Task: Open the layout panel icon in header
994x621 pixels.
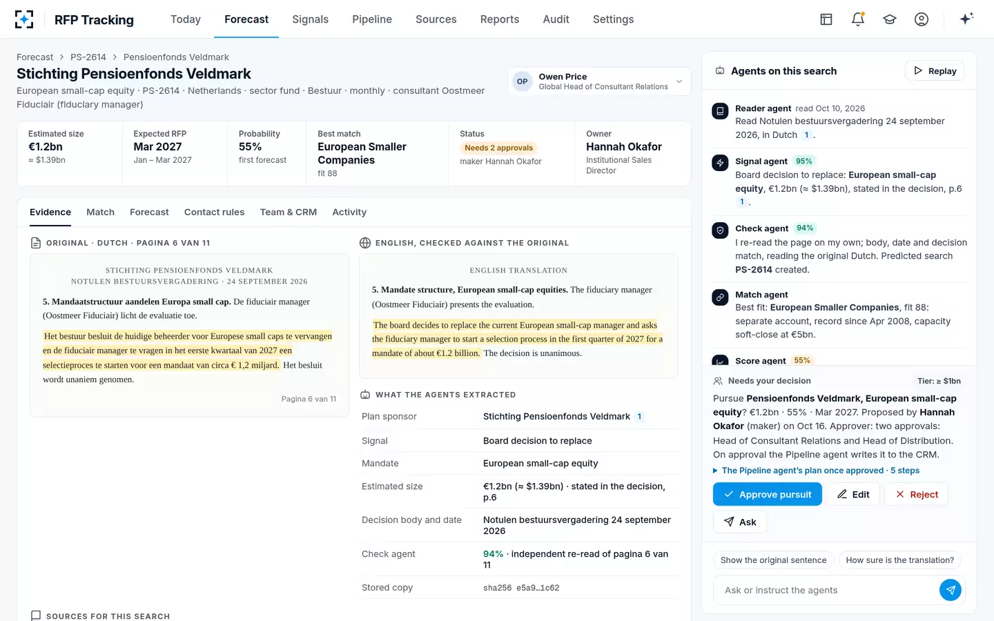Action: (826, 19)
